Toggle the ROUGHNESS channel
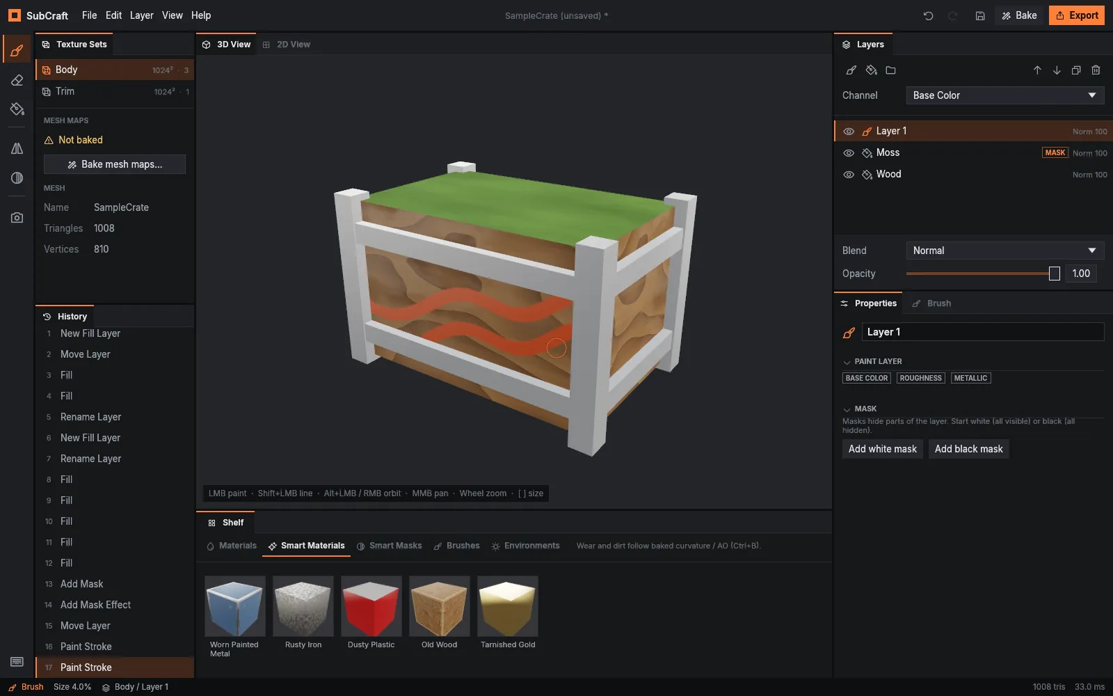Screen dimensions: 1113x696 pyautogui.click(x=920, y=378)
